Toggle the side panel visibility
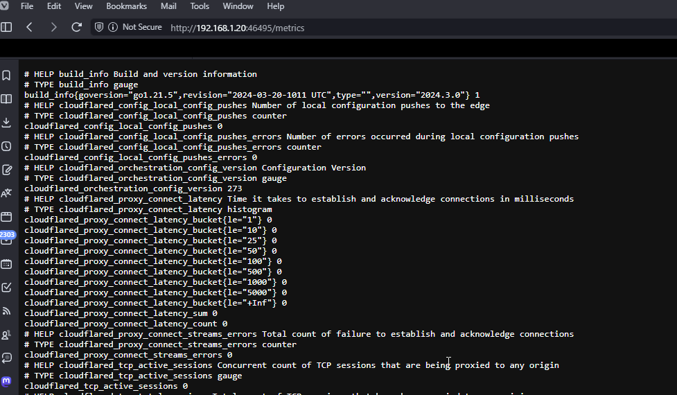The width and height of the screenshot is (677, 395). [x=6, y=27]
